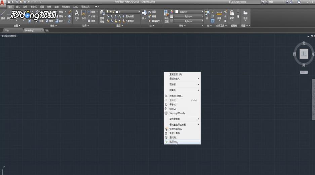Open the ByLayer lineweight dropdown (middle)

(189, 16)
